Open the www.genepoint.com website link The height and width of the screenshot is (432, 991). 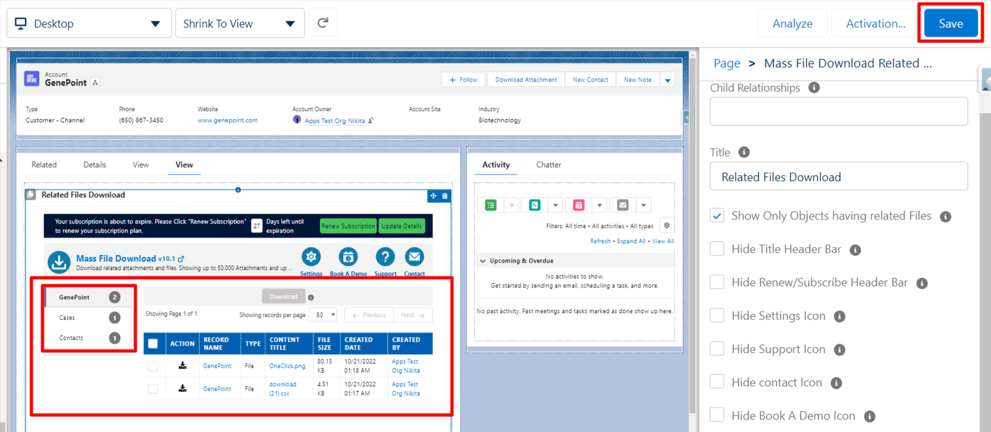[x=228, y=120]
